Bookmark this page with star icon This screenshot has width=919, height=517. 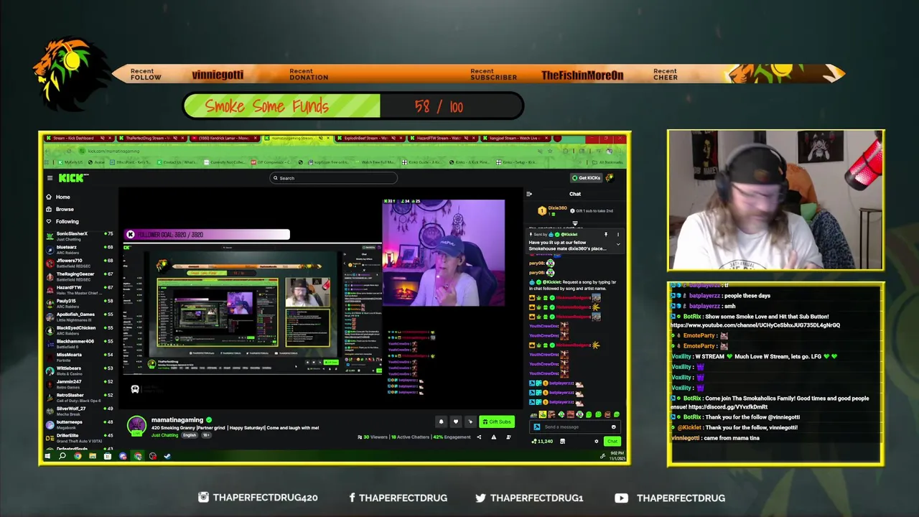(550, 151)
